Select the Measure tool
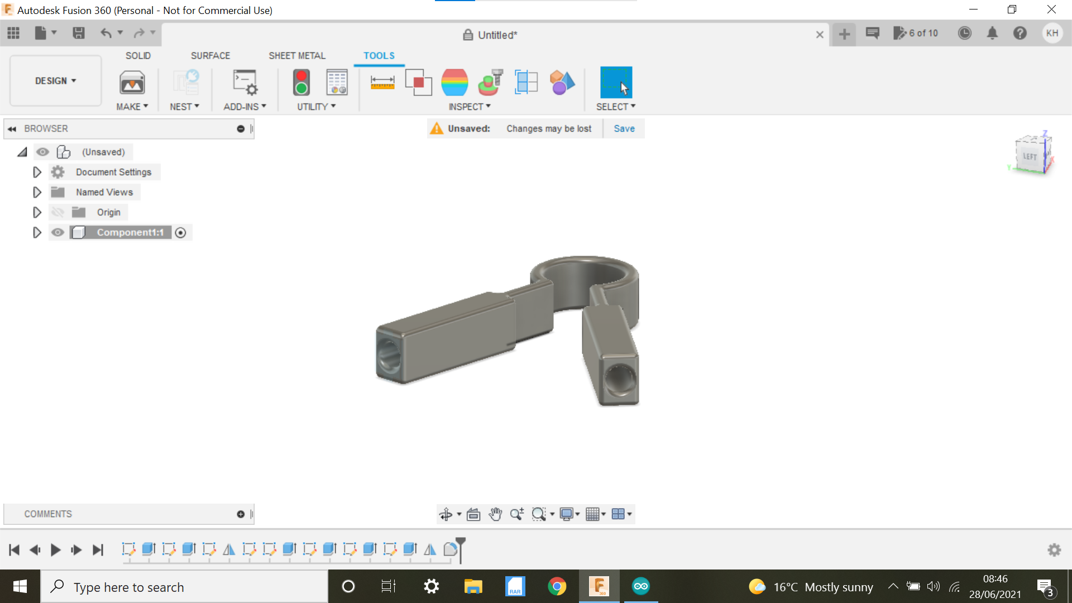The height and width of the screenshot is (603, 1072). (382, 82)
